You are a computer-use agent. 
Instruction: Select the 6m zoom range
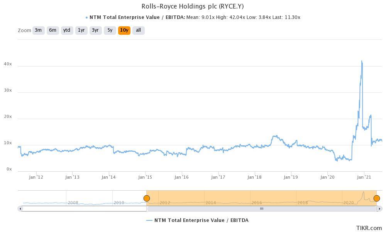(x=52, y=30)
